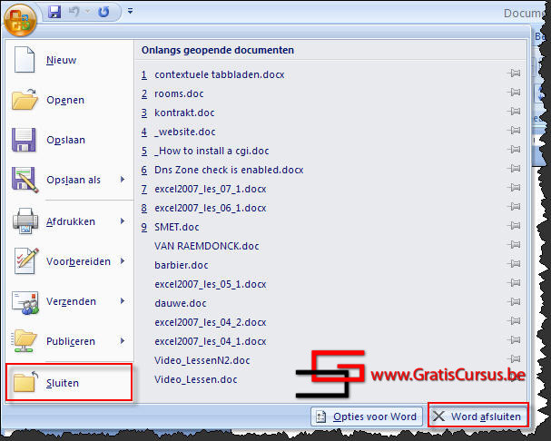The image size is (551, 441).
Task: Click the printer icon beside Afdrukken
Action: pos(25,221)
